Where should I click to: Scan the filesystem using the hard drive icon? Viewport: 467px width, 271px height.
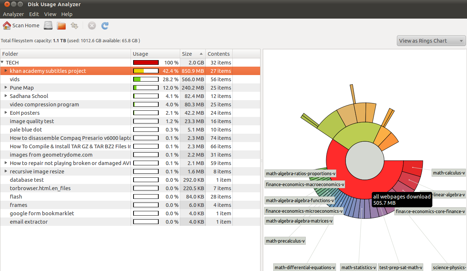click(x=48, y=25)
